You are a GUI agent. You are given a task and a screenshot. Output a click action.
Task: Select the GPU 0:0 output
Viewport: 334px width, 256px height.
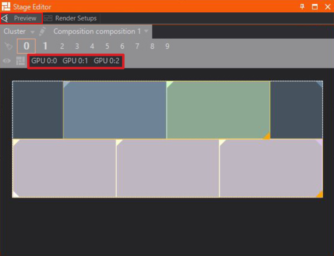pos(44,61)
